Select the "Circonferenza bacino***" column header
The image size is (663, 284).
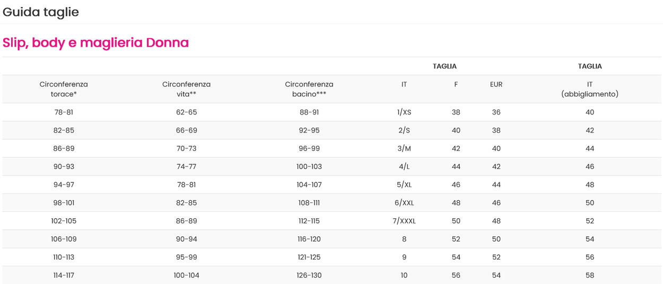(309, 89)
